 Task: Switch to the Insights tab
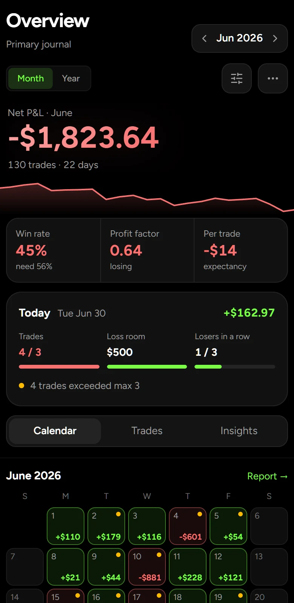(x=239, y=431)
